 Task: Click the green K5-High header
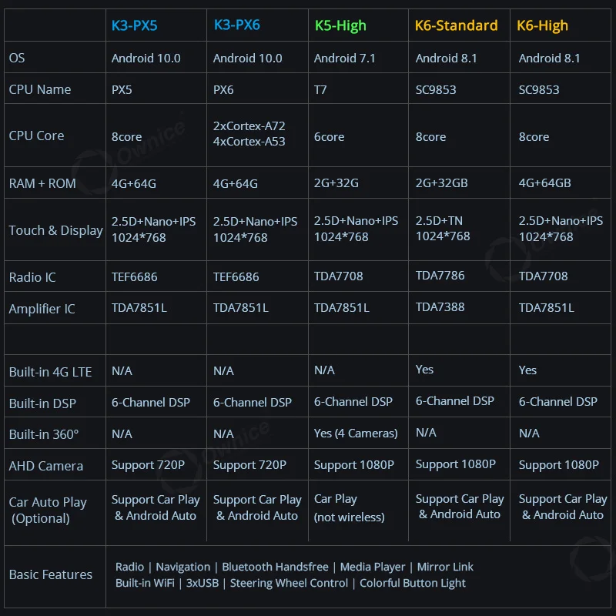tap(340, 25)
